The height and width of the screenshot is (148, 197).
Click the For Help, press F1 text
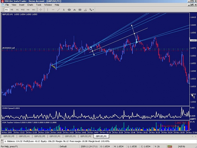point(9,146)
